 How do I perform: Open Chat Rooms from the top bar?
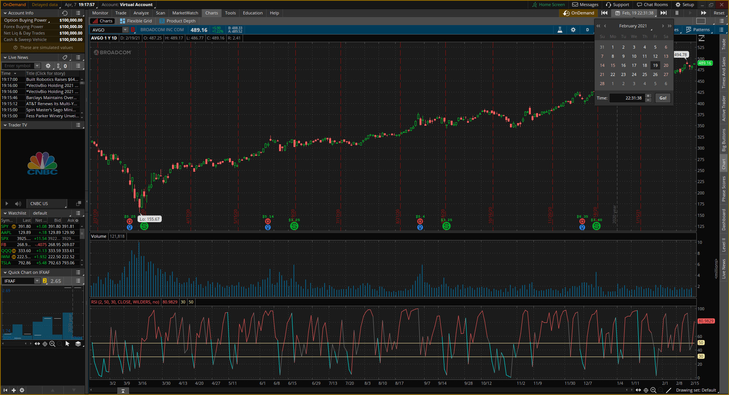pyautogui.click(x=652, y=5)
